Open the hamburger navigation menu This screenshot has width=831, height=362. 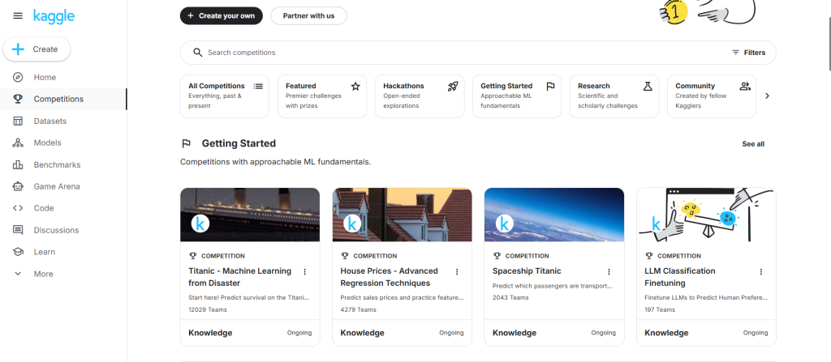coord(18,15)
